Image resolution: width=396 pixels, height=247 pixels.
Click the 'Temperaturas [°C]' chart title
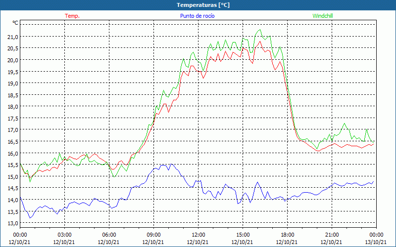[x=203, y=5]
